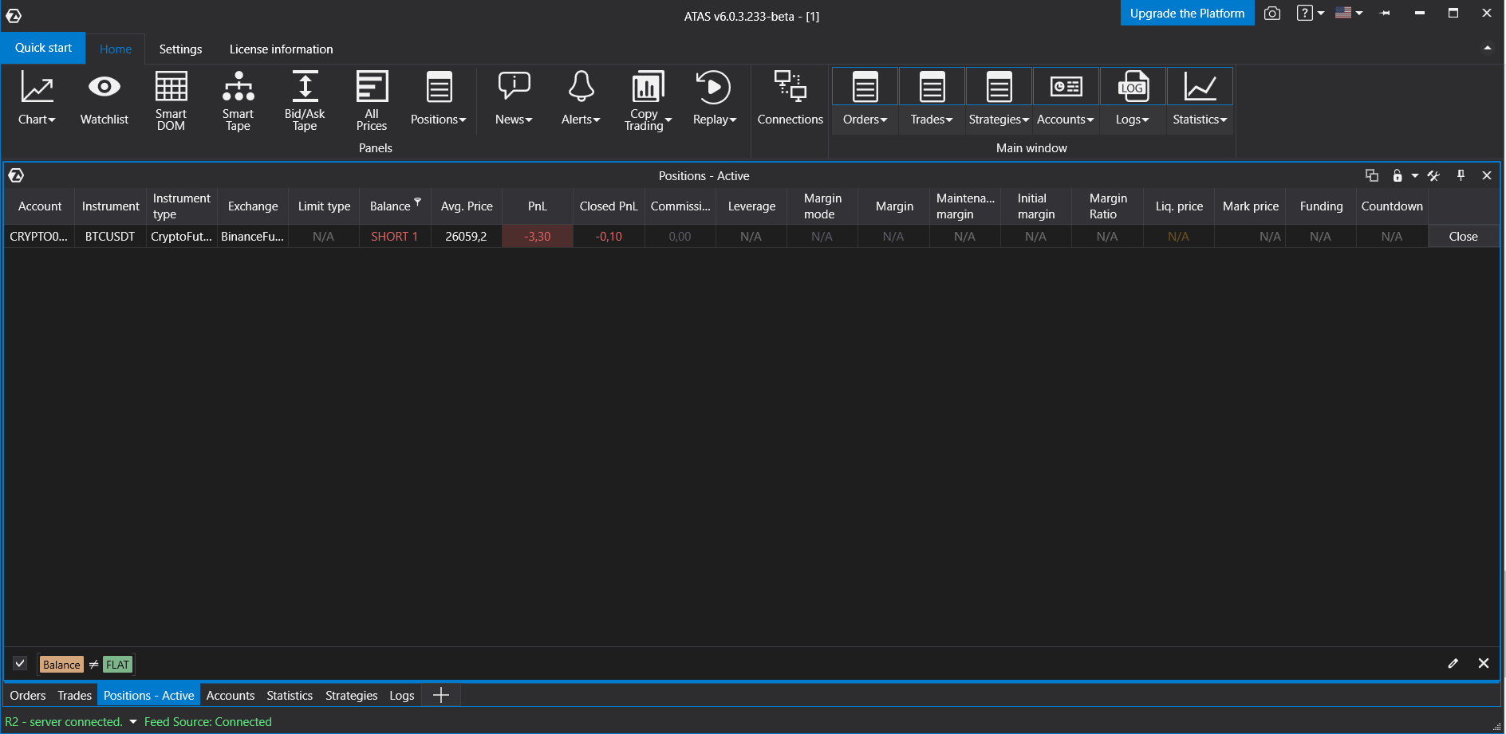Click the pin-to-top arrow near window controls

[x=1386, y=13]
